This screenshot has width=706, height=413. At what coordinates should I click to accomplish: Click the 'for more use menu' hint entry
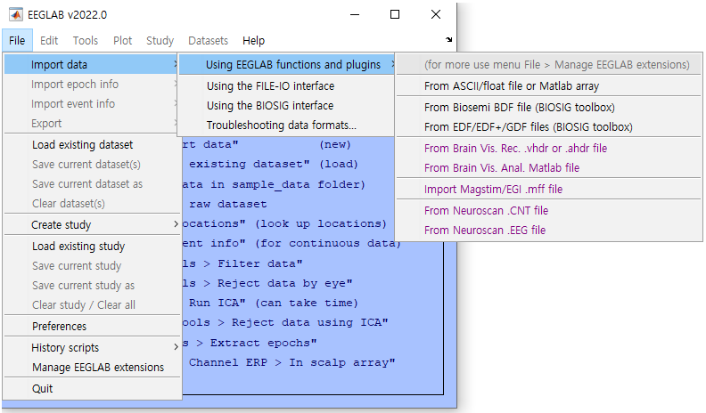click(x=549, y=65)
